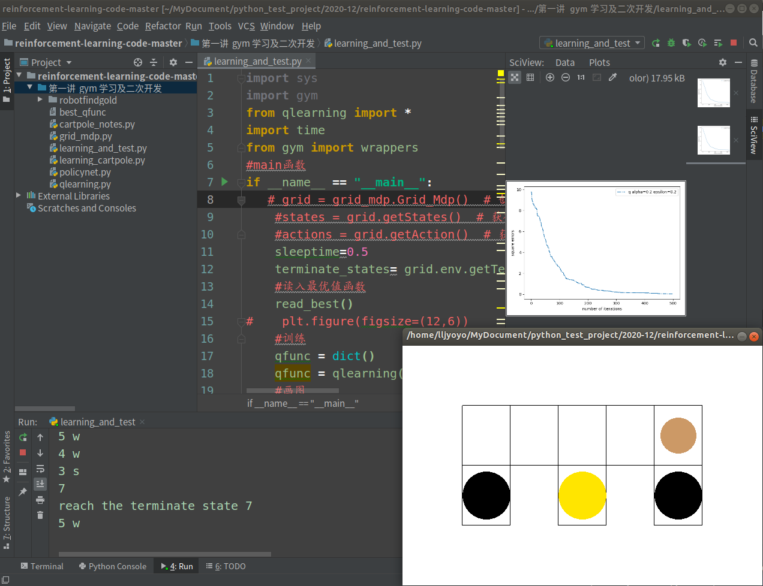Toggle chessboard background in SciView
The width and height of the screenshot is (763, 586).
515,77
